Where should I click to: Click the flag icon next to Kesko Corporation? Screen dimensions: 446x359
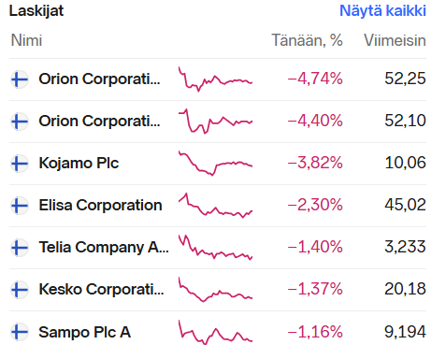click(20, 290)
